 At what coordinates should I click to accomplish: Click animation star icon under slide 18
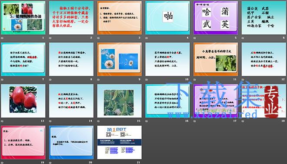click(243, 121)
